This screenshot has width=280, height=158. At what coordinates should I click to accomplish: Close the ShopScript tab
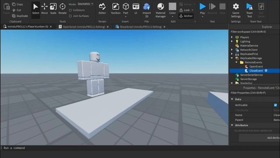[x=164, y=27]
